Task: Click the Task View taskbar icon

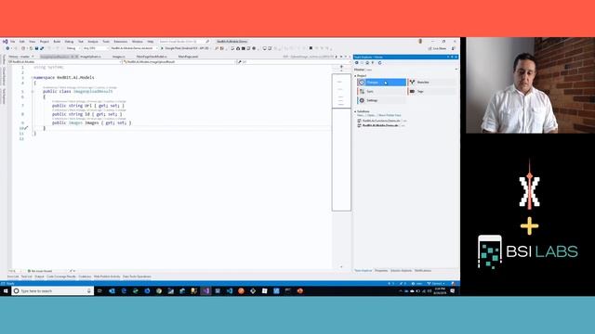Action: click(x=99, y=290)
